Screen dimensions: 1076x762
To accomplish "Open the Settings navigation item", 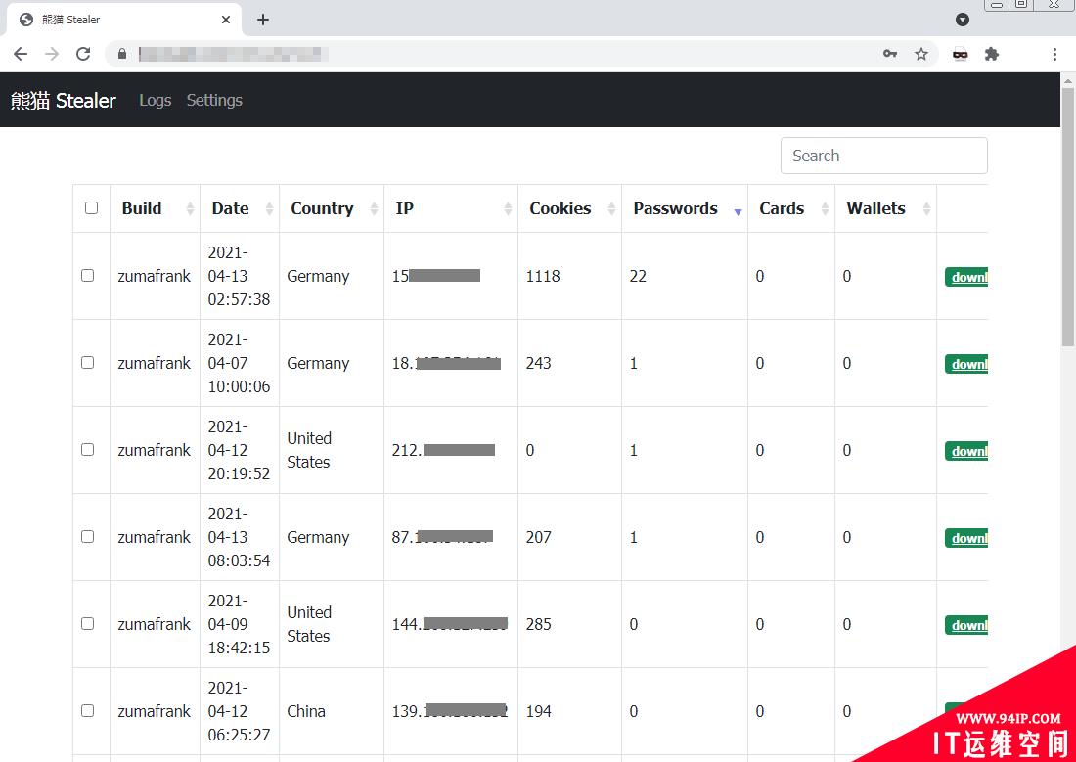I will [x=214, y=100].
